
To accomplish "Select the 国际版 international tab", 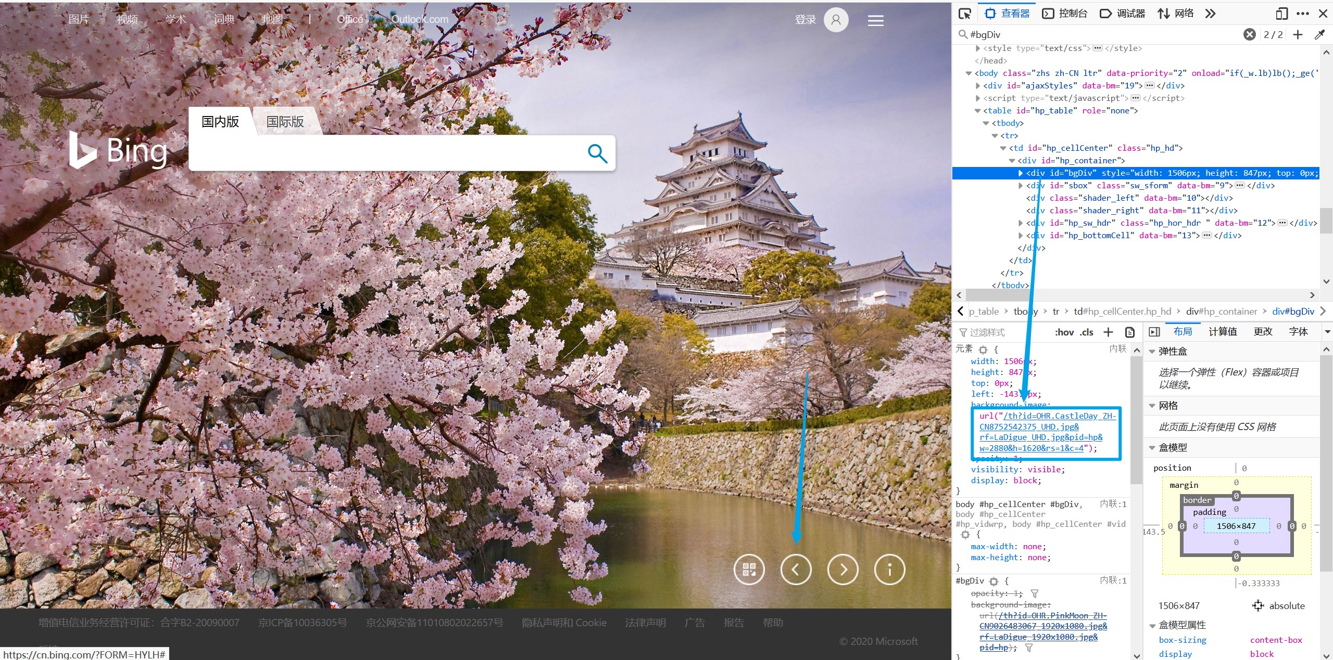I will pos(285,122).
